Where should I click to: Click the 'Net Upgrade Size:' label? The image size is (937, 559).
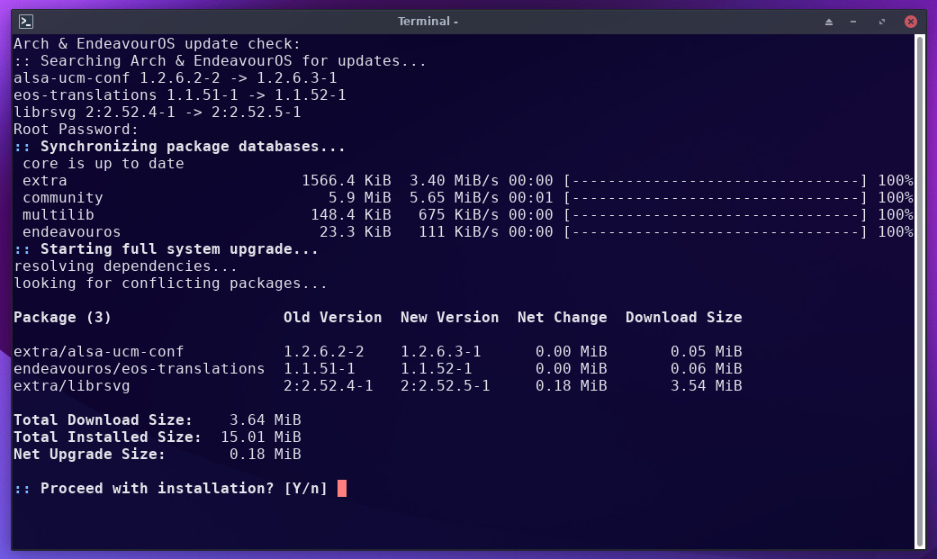[x=90, y=455]
